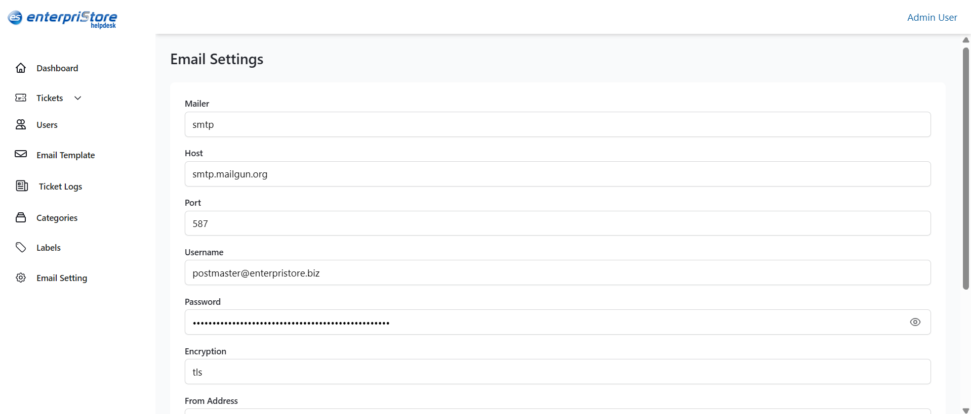The height and width of the screenshot is (414, 971).
Task: Click the Categories icon in sidebar
Action: [21, 217]
